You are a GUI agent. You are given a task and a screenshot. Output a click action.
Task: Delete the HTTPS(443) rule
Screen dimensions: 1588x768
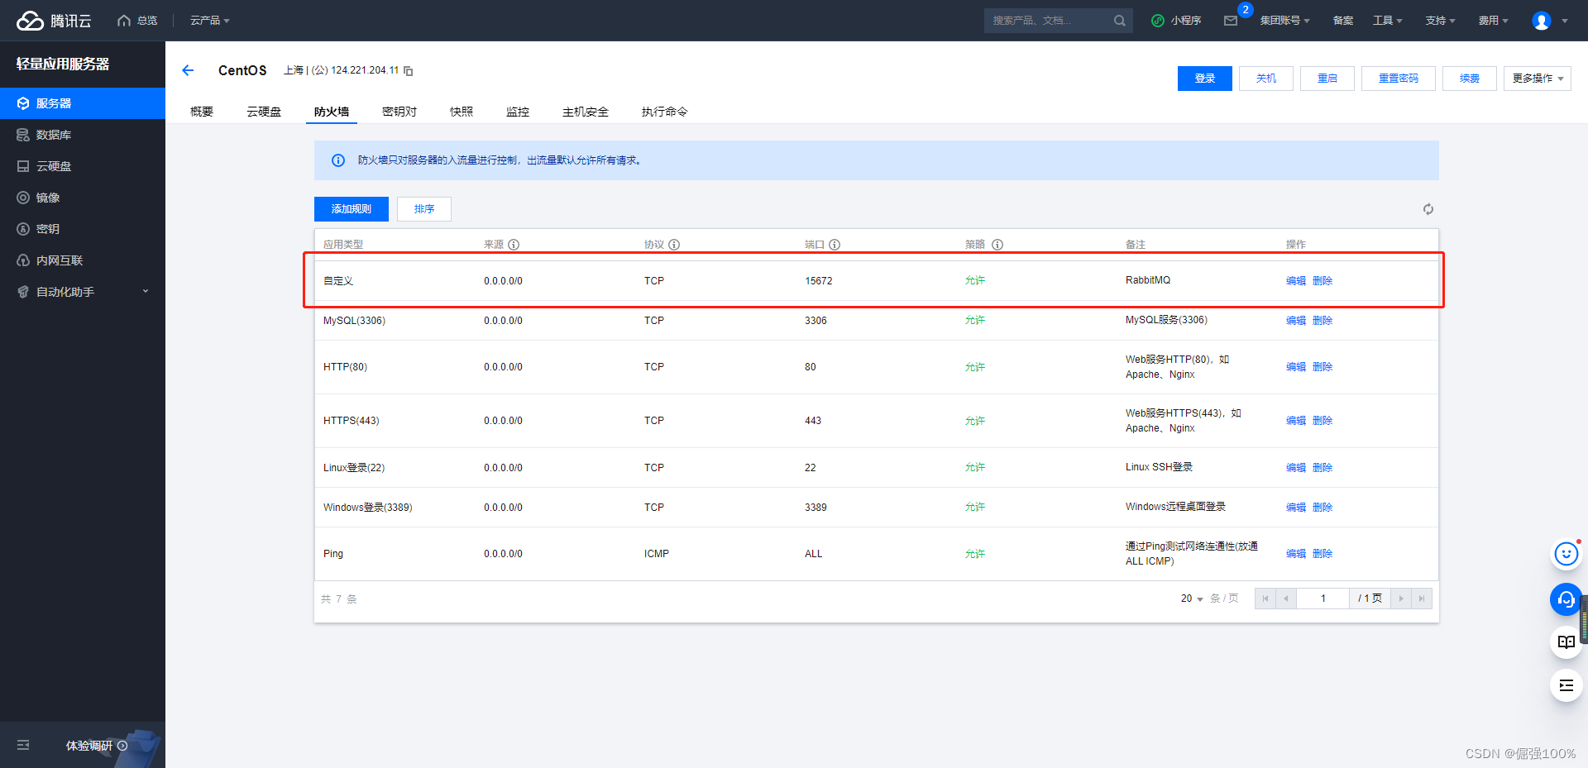click(1323, 421)
